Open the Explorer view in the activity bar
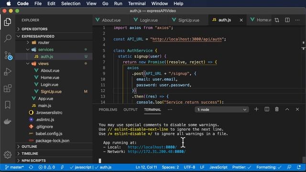 [x=8, y=21]
